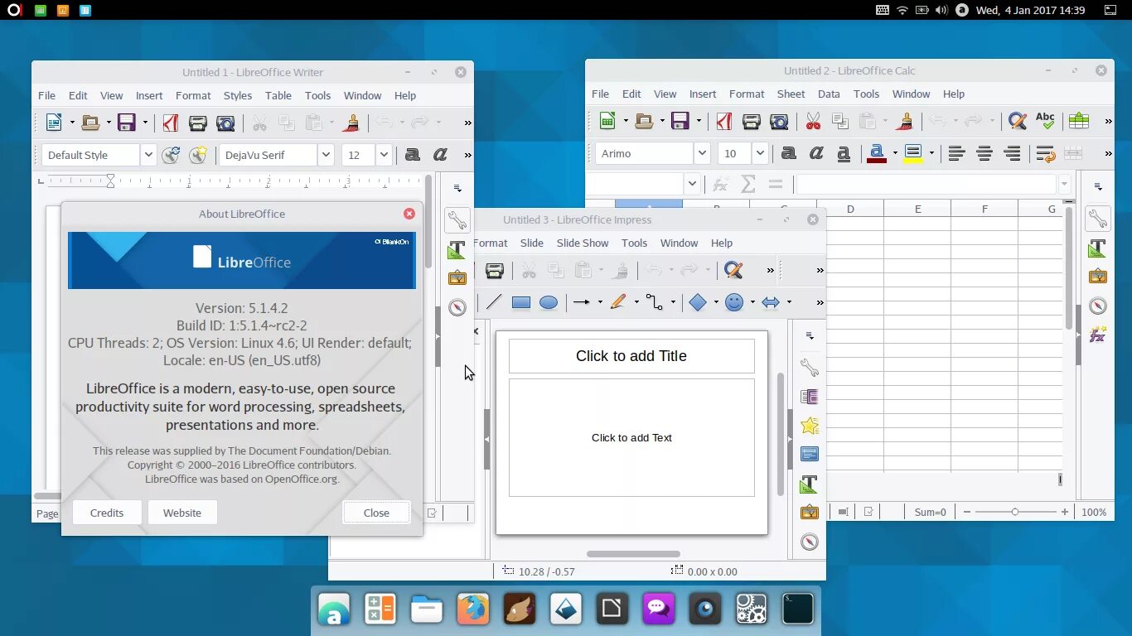The image size is (1132, 636).
Task: Click the Update Style icon in Writer
Action: click(171, 155)
